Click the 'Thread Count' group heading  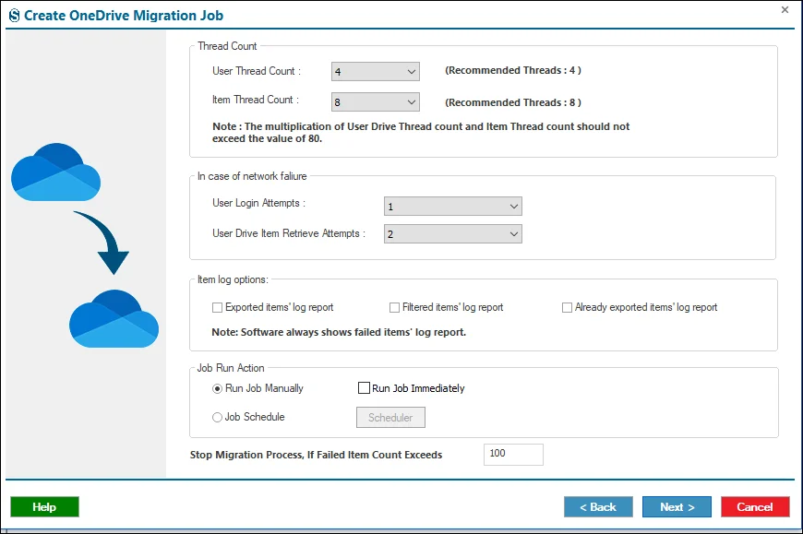pos(227,46)
